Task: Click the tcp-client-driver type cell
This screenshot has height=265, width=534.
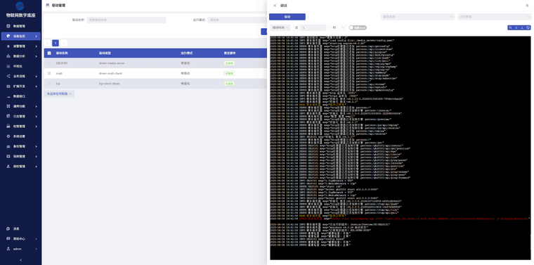Action: (x=110, y=84)
